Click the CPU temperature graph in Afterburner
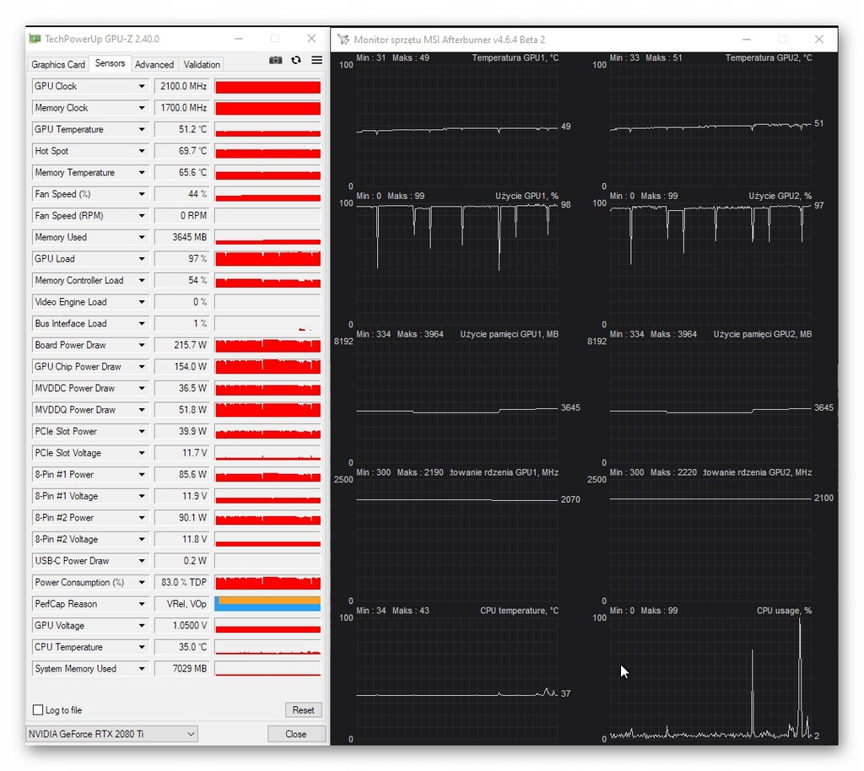The image size is (864, 771). pos(456,678)
